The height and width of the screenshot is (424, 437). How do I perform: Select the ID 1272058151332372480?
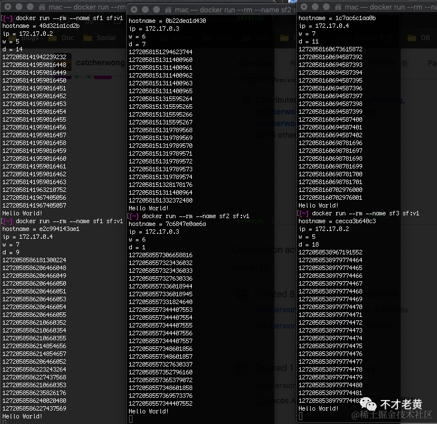pyautogui.click(x=160, y=200)
